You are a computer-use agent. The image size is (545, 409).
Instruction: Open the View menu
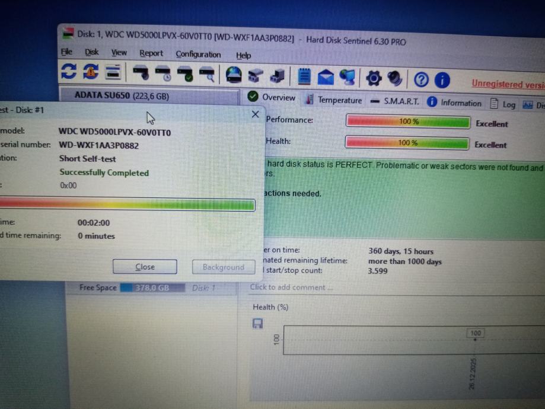pyautogui.click(x=119, y=53)
